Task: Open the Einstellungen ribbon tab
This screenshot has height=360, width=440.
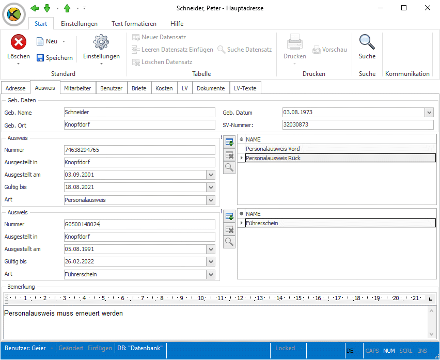Action: [79, 24]
